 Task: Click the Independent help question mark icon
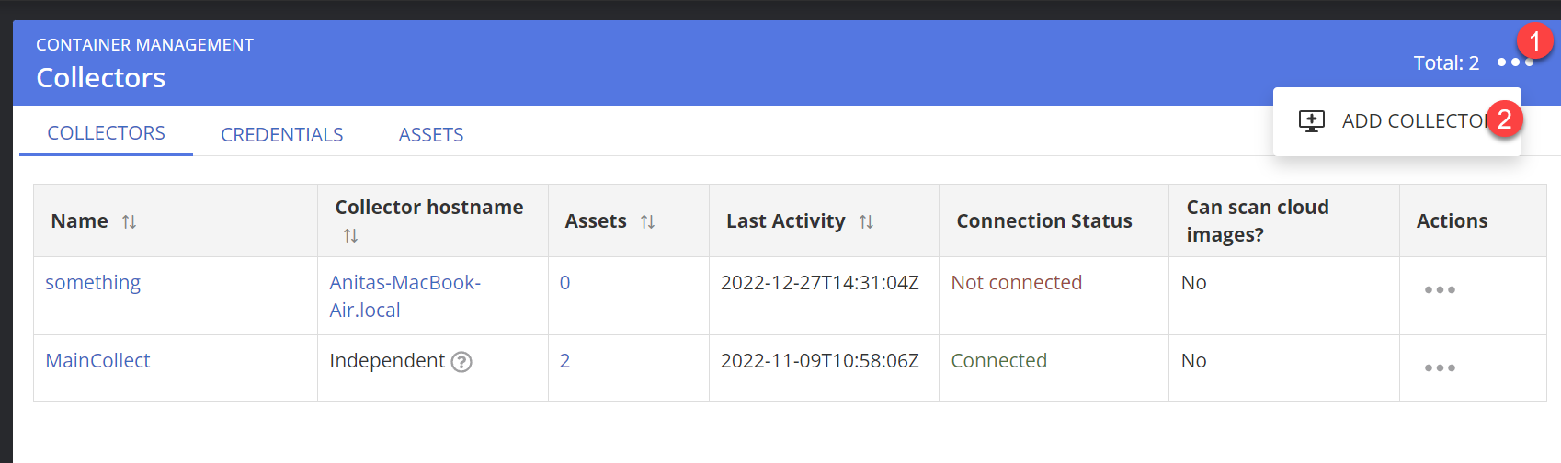click(461, 362)
